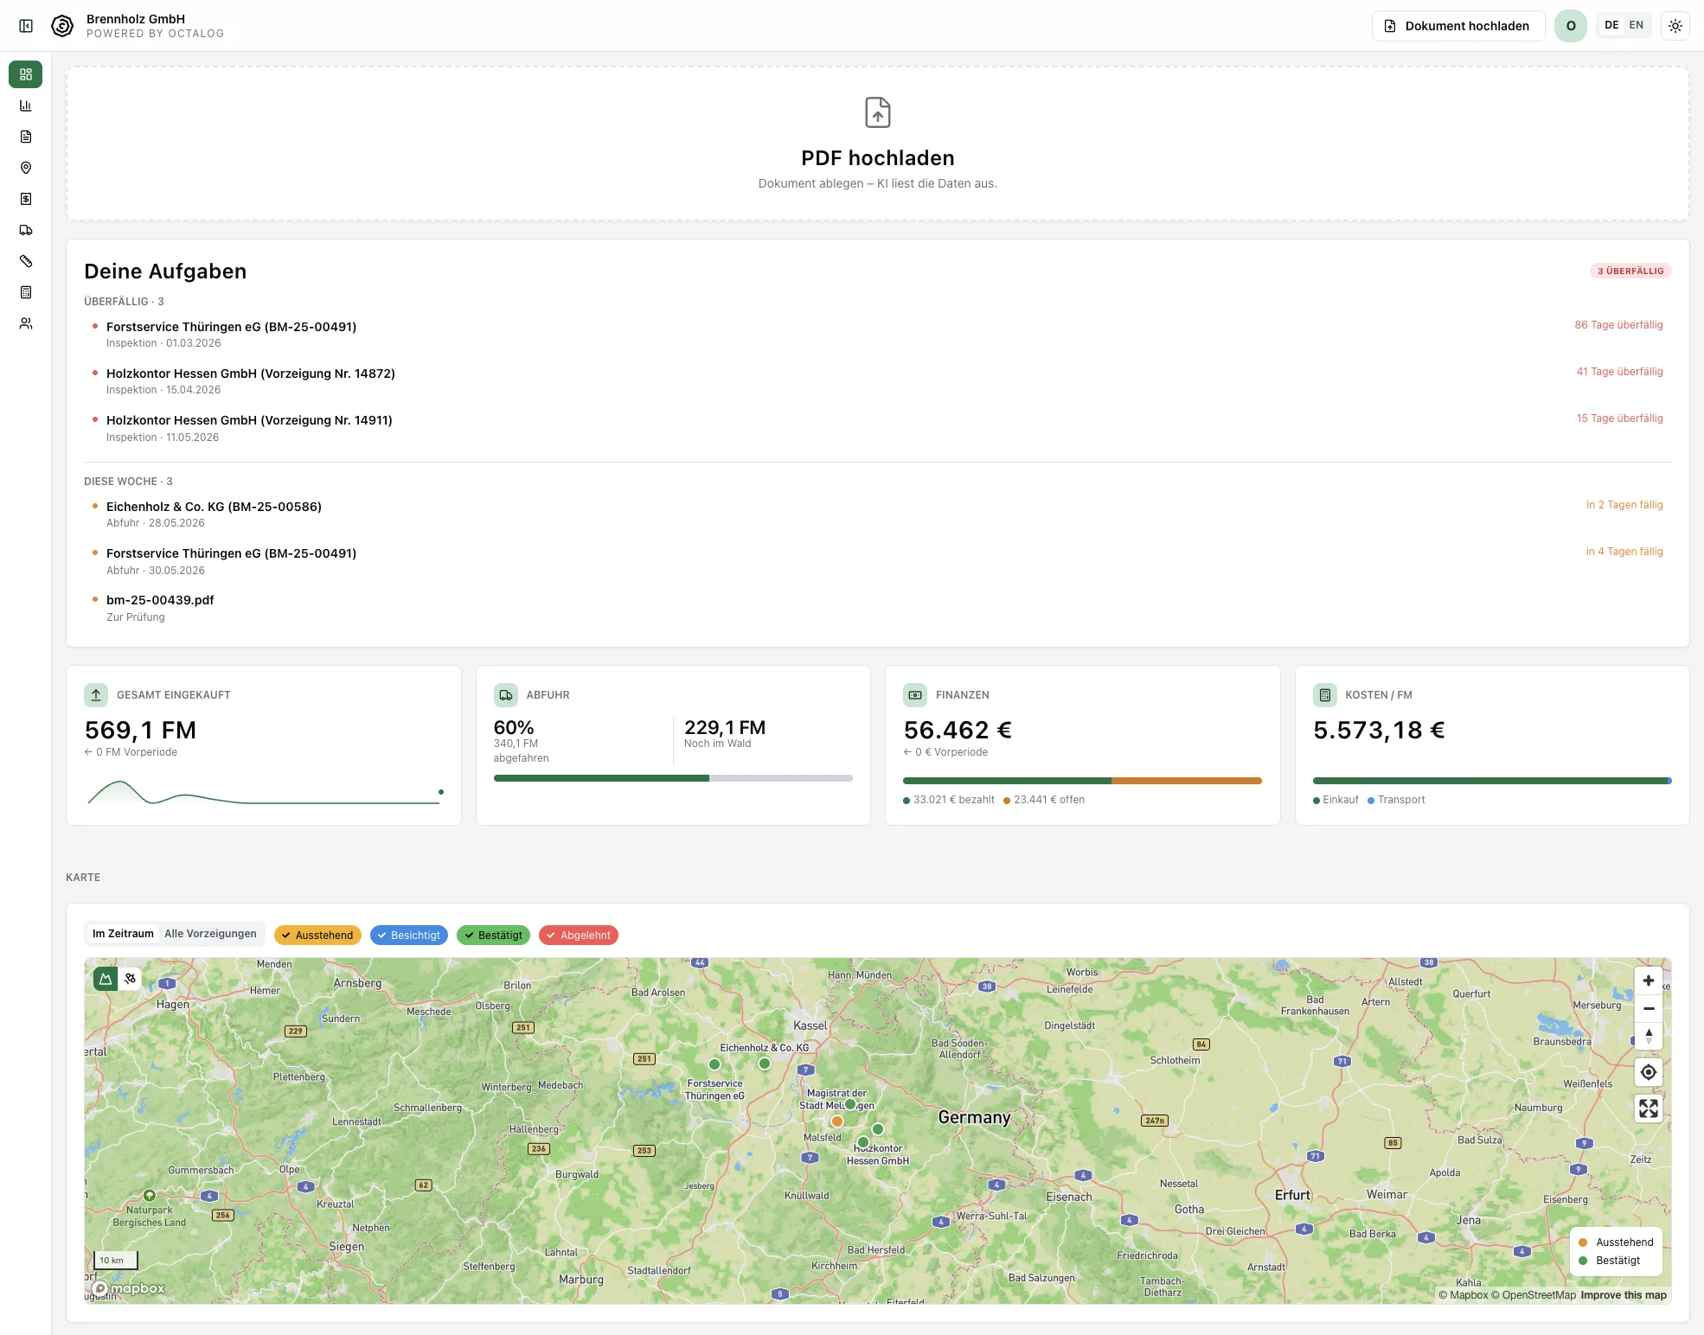The width and height of the screenshot is (1704, 1335).
Task: Click the 86 Tage überfällig label
Action: click(1618, 325)
